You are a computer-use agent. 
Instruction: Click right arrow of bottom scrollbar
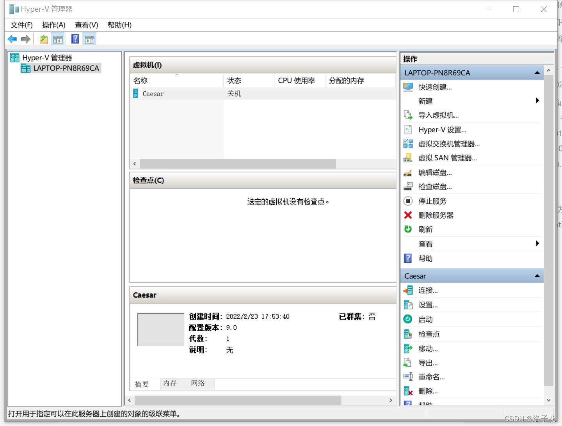tap(391, 400)
